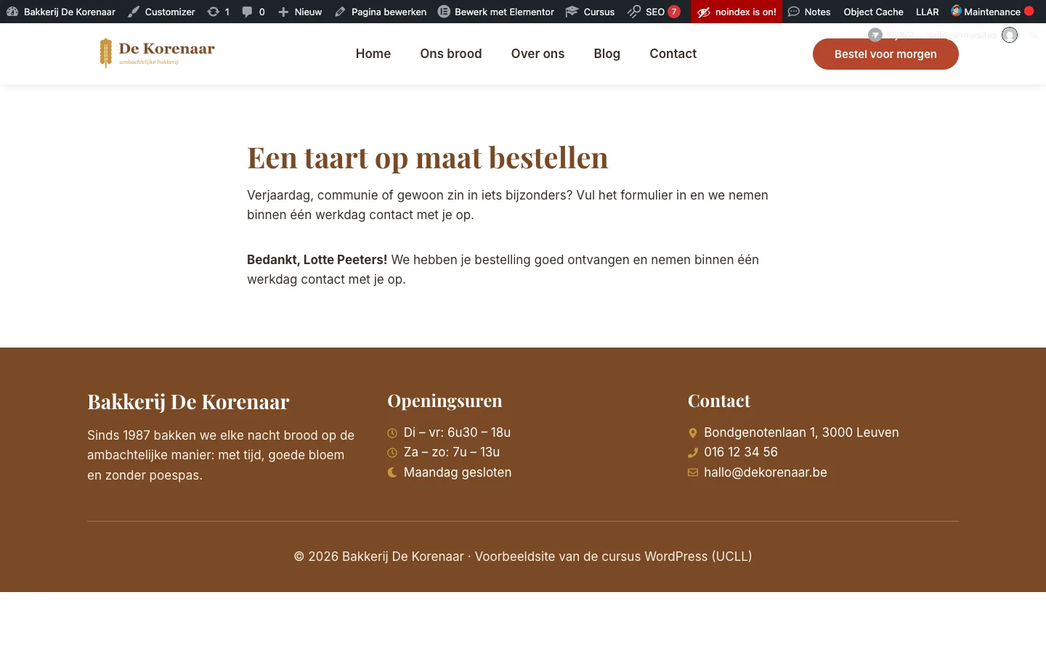Open the Ons brood menu item

point(451,54)
